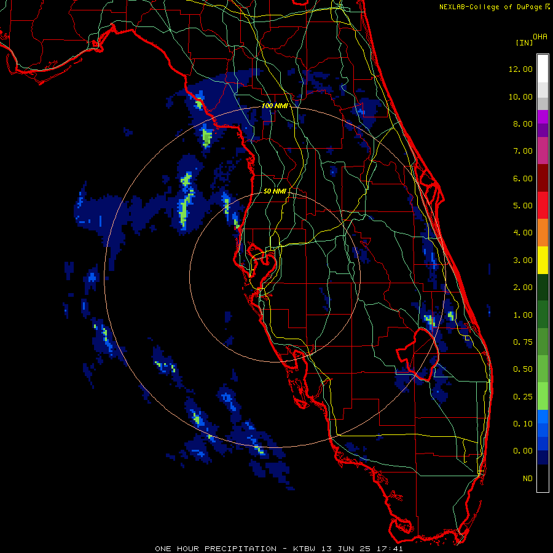Pick the pink swatch beside 7.00
The image size is (553, 553).
point(543,151)
